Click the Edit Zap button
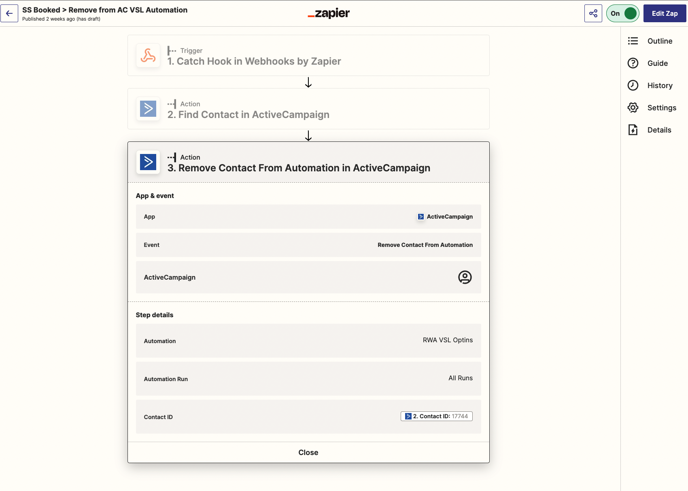The image size is (688, 491). click(x=665, y=13)
